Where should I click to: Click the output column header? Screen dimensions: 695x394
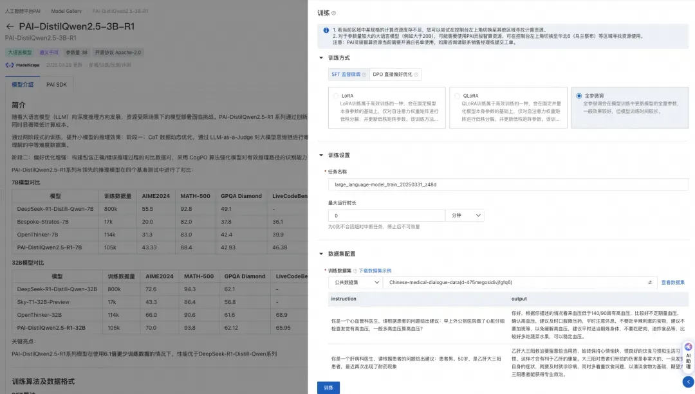[519, 300]
